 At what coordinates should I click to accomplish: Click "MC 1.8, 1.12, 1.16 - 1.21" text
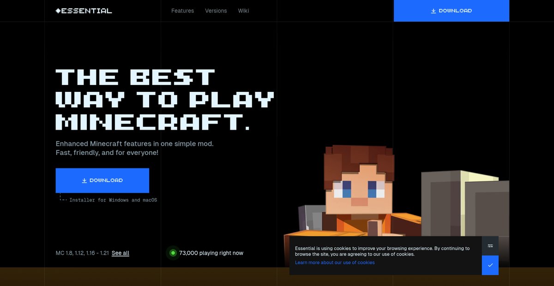[x=82, y=253]
